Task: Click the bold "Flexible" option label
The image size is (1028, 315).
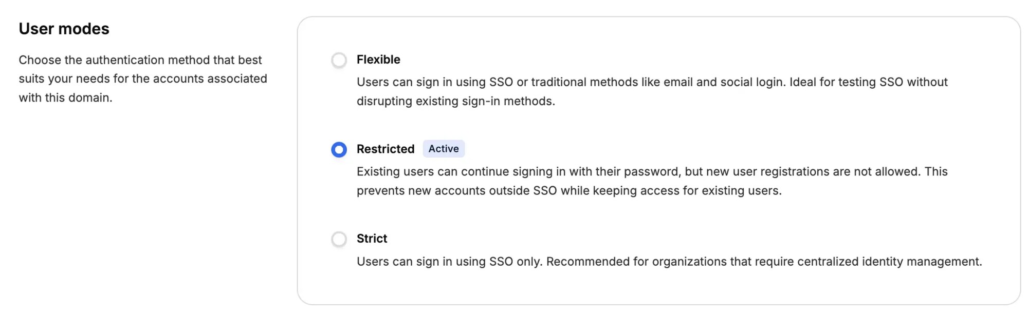Action: click(x=378, y=60)
